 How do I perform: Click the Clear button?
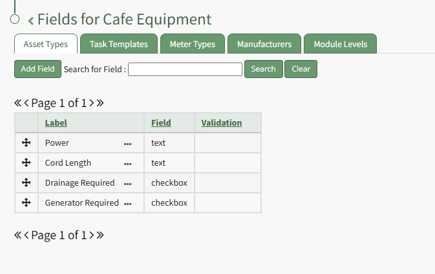click(301, 69)
